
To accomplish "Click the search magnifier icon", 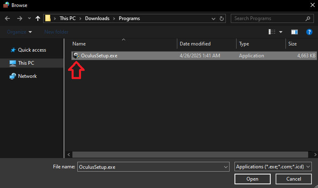I will 308,18.
